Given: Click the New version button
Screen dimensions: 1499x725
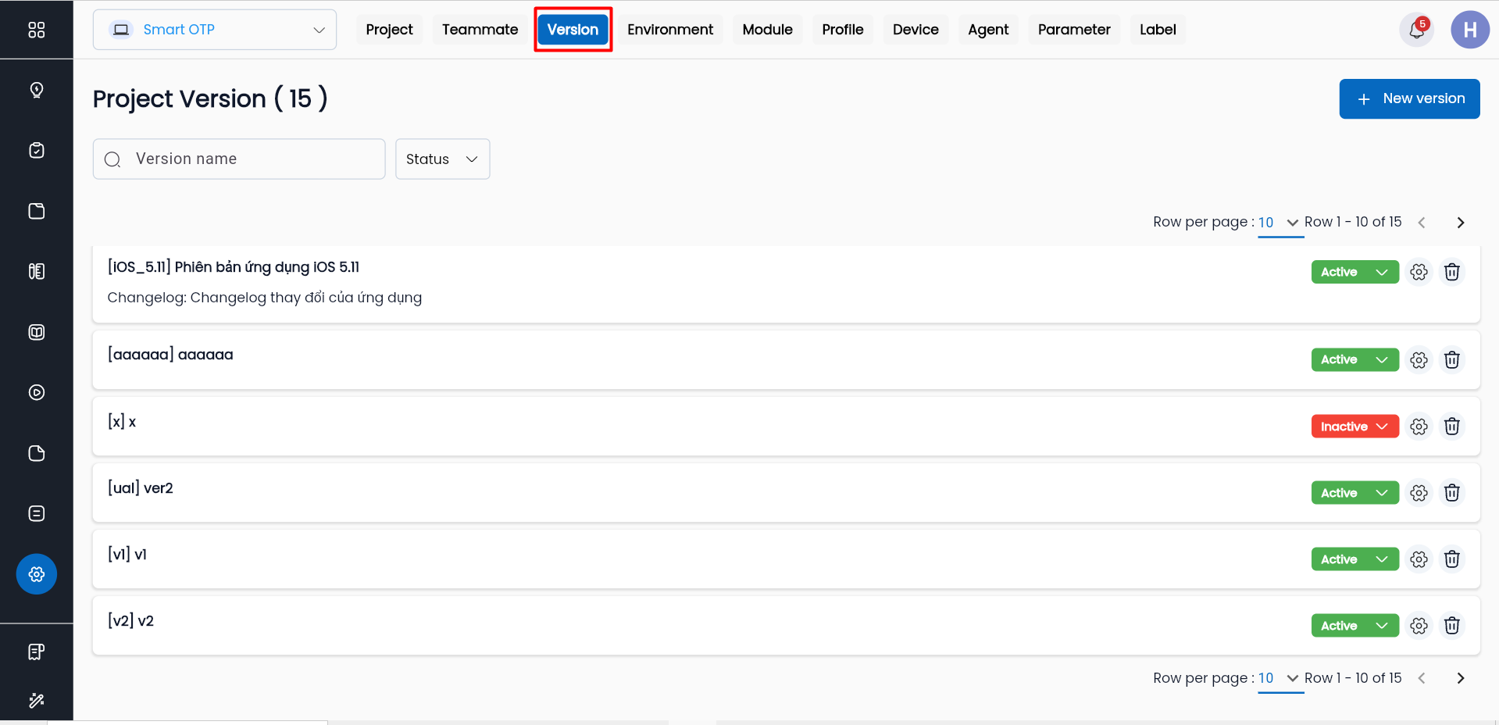Looking at the screenshot, I should (1408, 99).
